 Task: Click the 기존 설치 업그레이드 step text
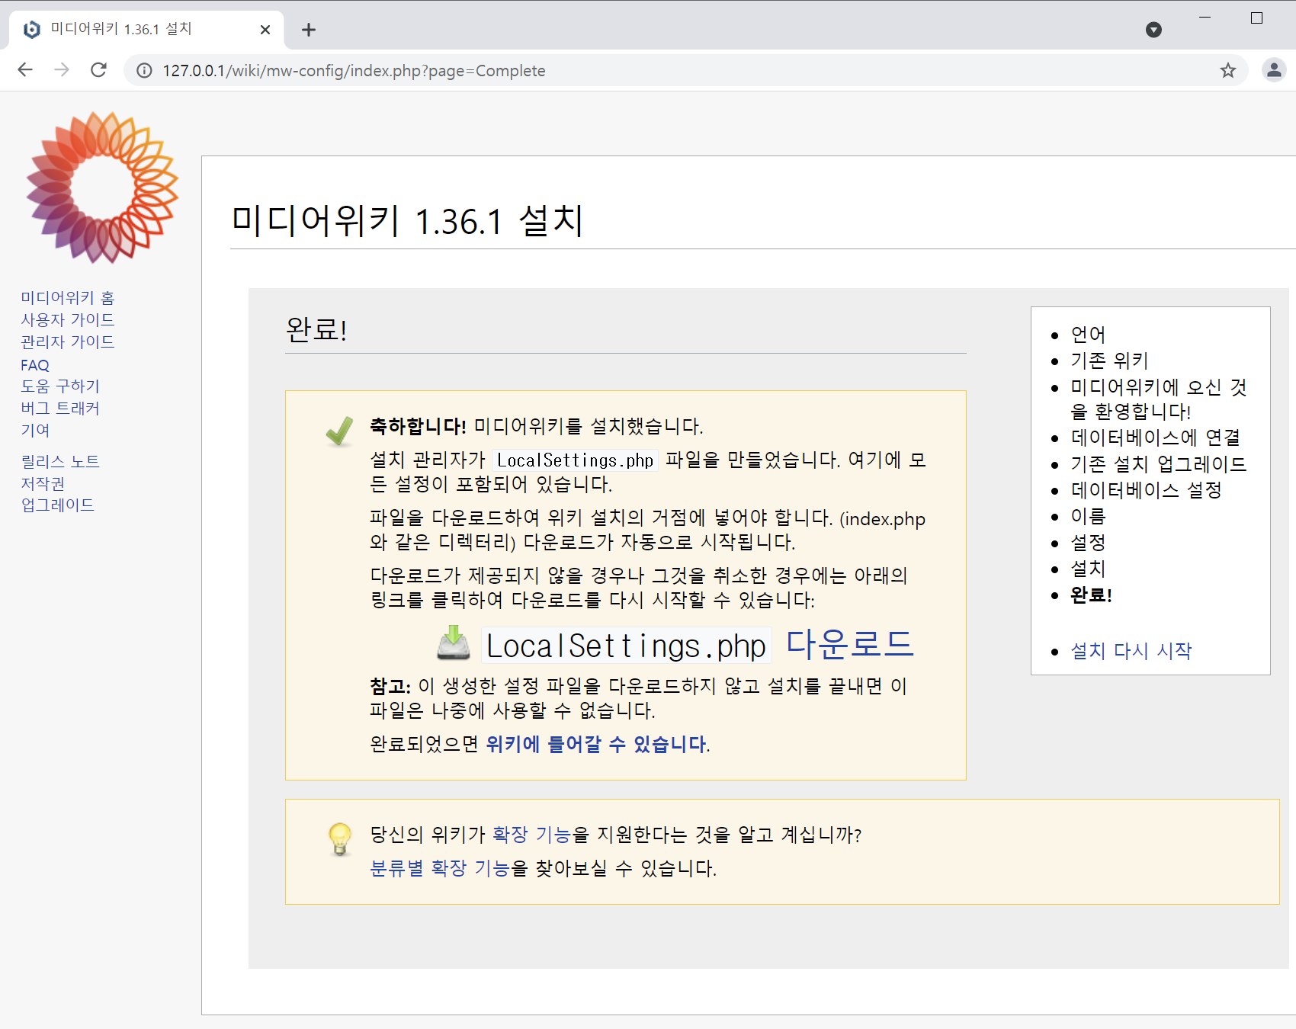click(1159, 463)
